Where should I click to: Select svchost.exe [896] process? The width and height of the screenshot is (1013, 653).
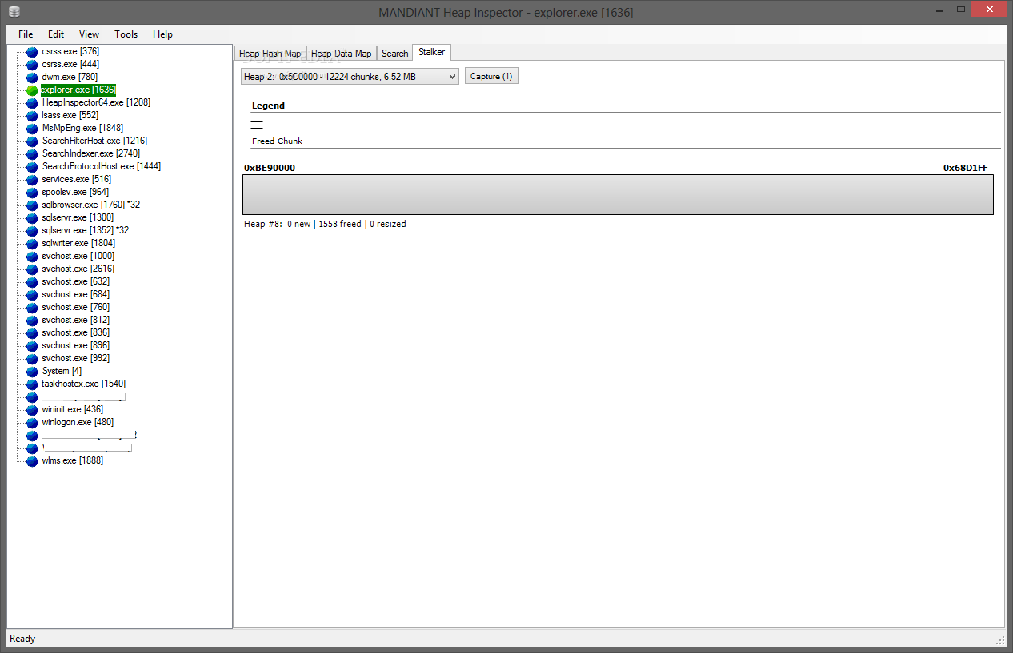click(x=76, y=345)
